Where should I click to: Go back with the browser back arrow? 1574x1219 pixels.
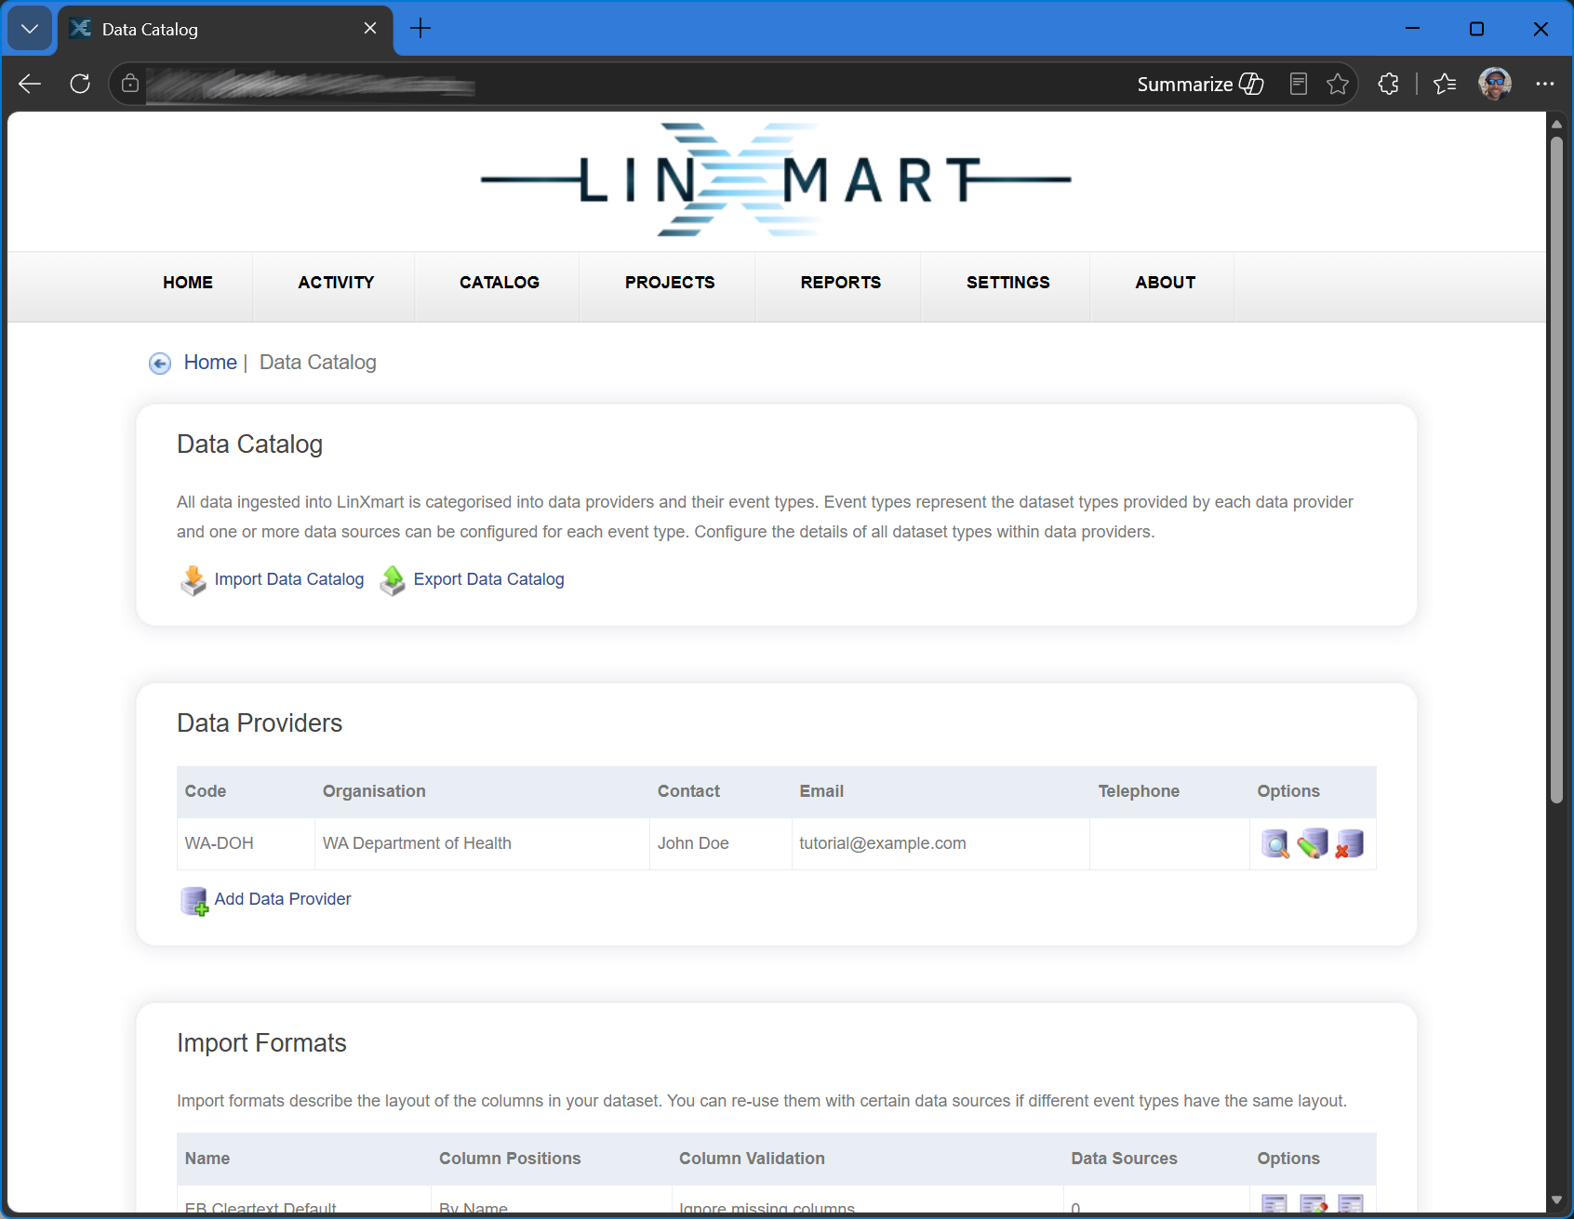30,84
